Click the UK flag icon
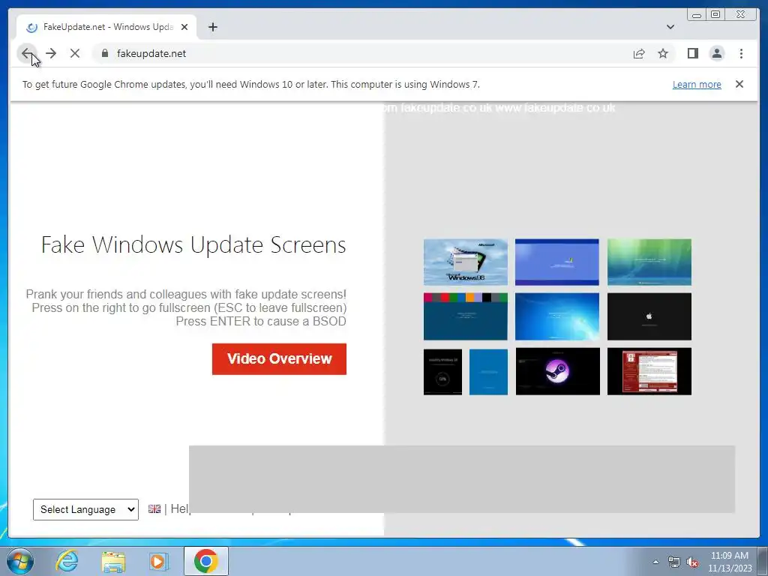Screen dimensions: 768x576 coord(154,509)
